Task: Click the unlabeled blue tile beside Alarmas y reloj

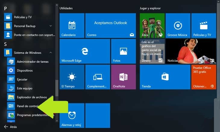Action: click(x=98, y=115)
